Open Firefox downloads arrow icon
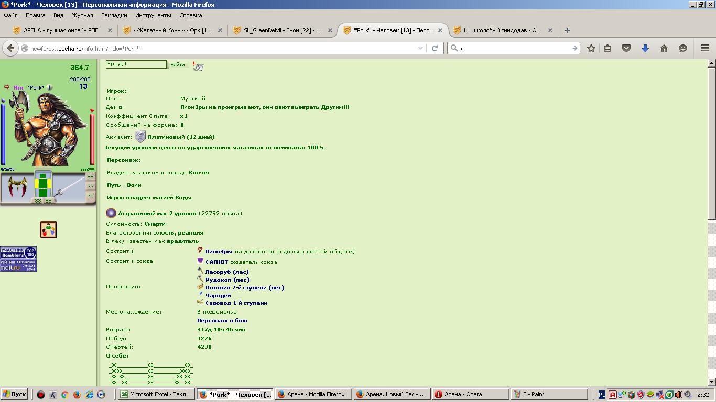Screen dimensions: 716x402 point(645,48)
